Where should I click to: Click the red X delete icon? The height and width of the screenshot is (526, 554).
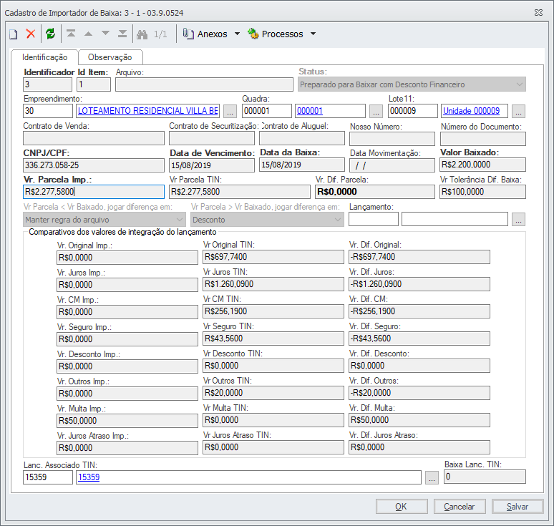31,34
